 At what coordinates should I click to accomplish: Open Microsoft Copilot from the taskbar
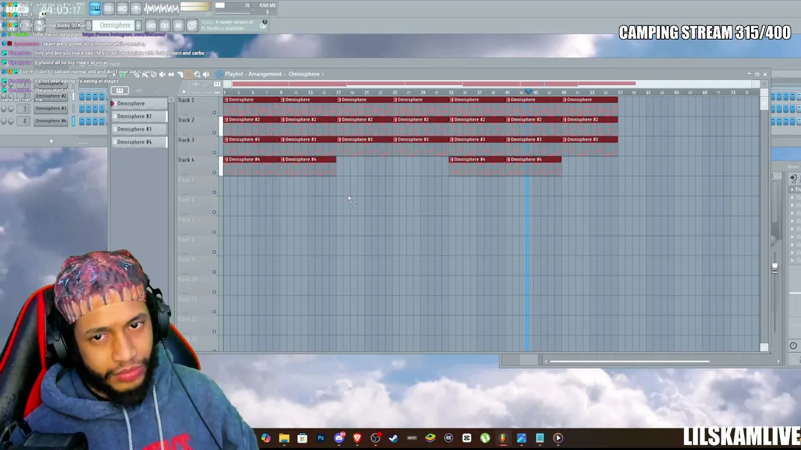[266, 438]
